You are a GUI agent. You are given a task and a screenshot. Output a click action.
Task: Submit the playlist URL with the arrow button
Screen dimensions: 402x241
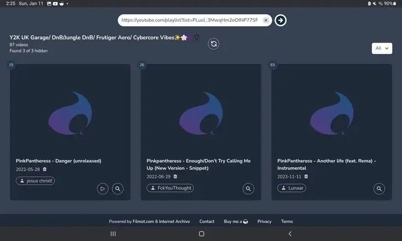(x=281, y=20)
